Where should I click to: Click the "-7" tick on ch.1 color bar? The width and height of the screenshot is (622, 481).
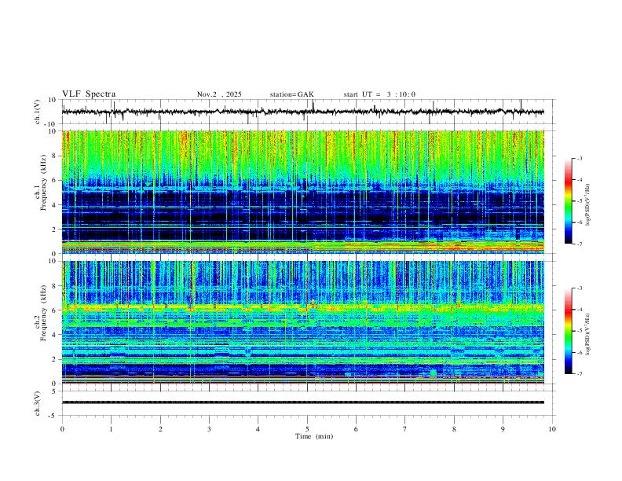coord(579,244)
